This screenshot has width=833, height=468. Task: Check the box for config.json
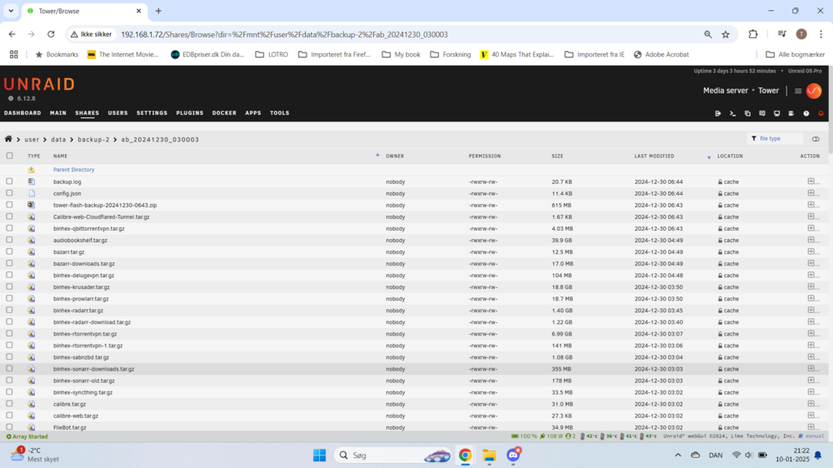(x=9, y=193)
